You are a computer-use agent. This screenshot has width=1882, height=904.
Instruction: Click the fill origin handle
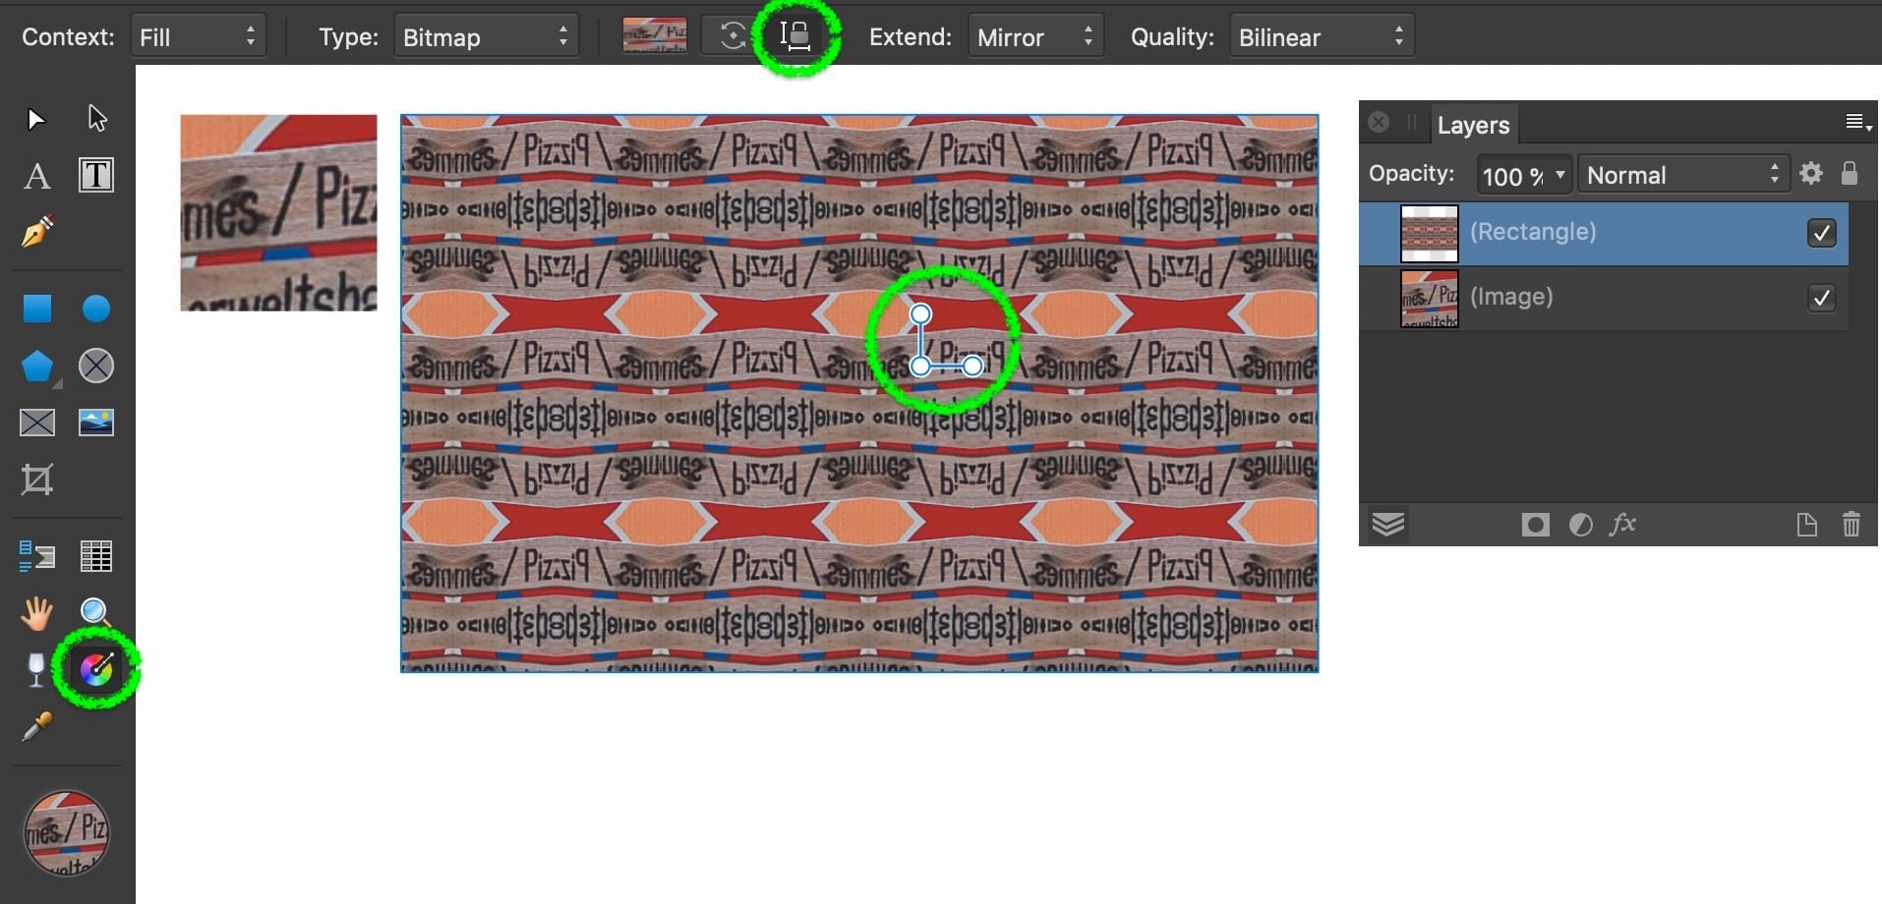point(920,367)
